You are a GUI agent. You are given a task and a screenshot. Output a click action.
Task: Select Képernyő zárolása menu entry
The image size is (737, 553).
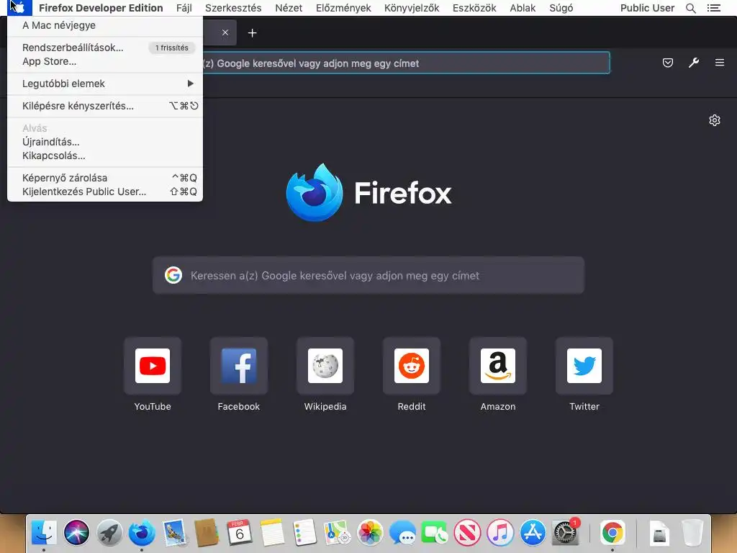click(x=105, y=178)
